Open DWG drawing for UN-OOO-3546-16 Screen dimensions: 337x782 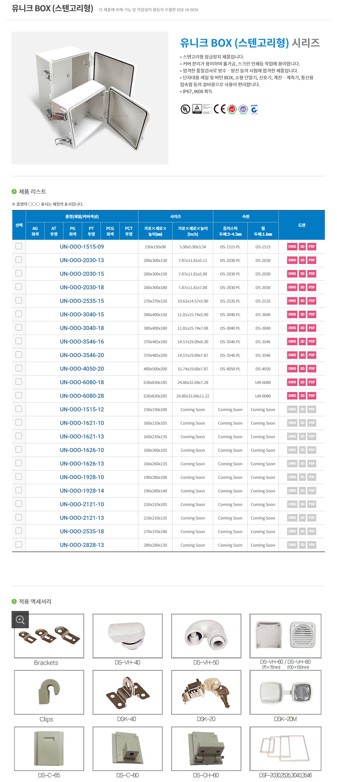(292, 342)
